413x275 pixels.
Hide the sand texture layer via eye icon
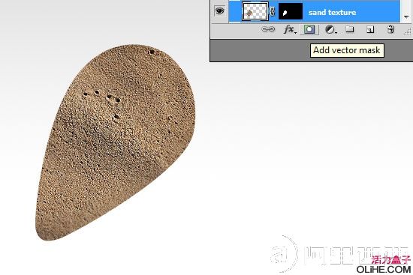tap(220, 10)
